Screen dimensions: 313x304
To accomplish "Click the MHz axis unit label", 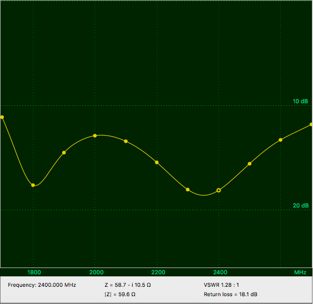I will coord(300,272).
